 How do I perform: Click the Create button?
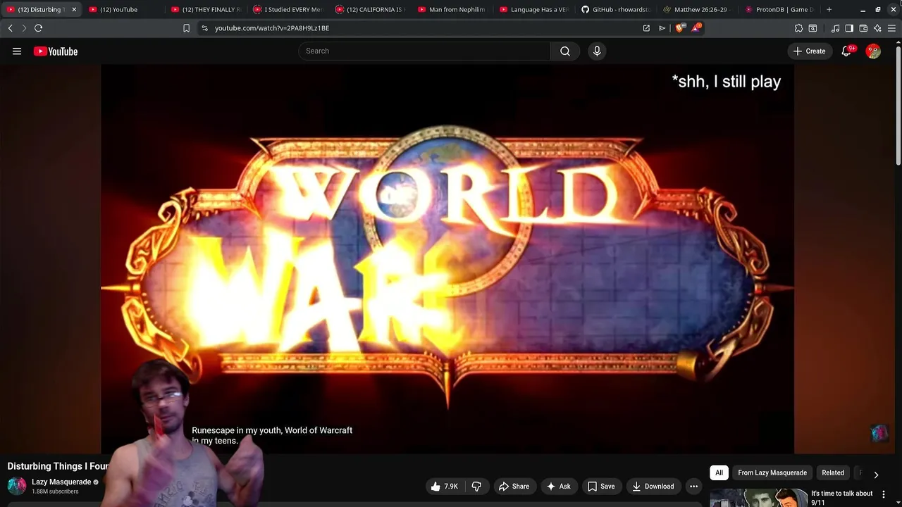tap(810, 51)
